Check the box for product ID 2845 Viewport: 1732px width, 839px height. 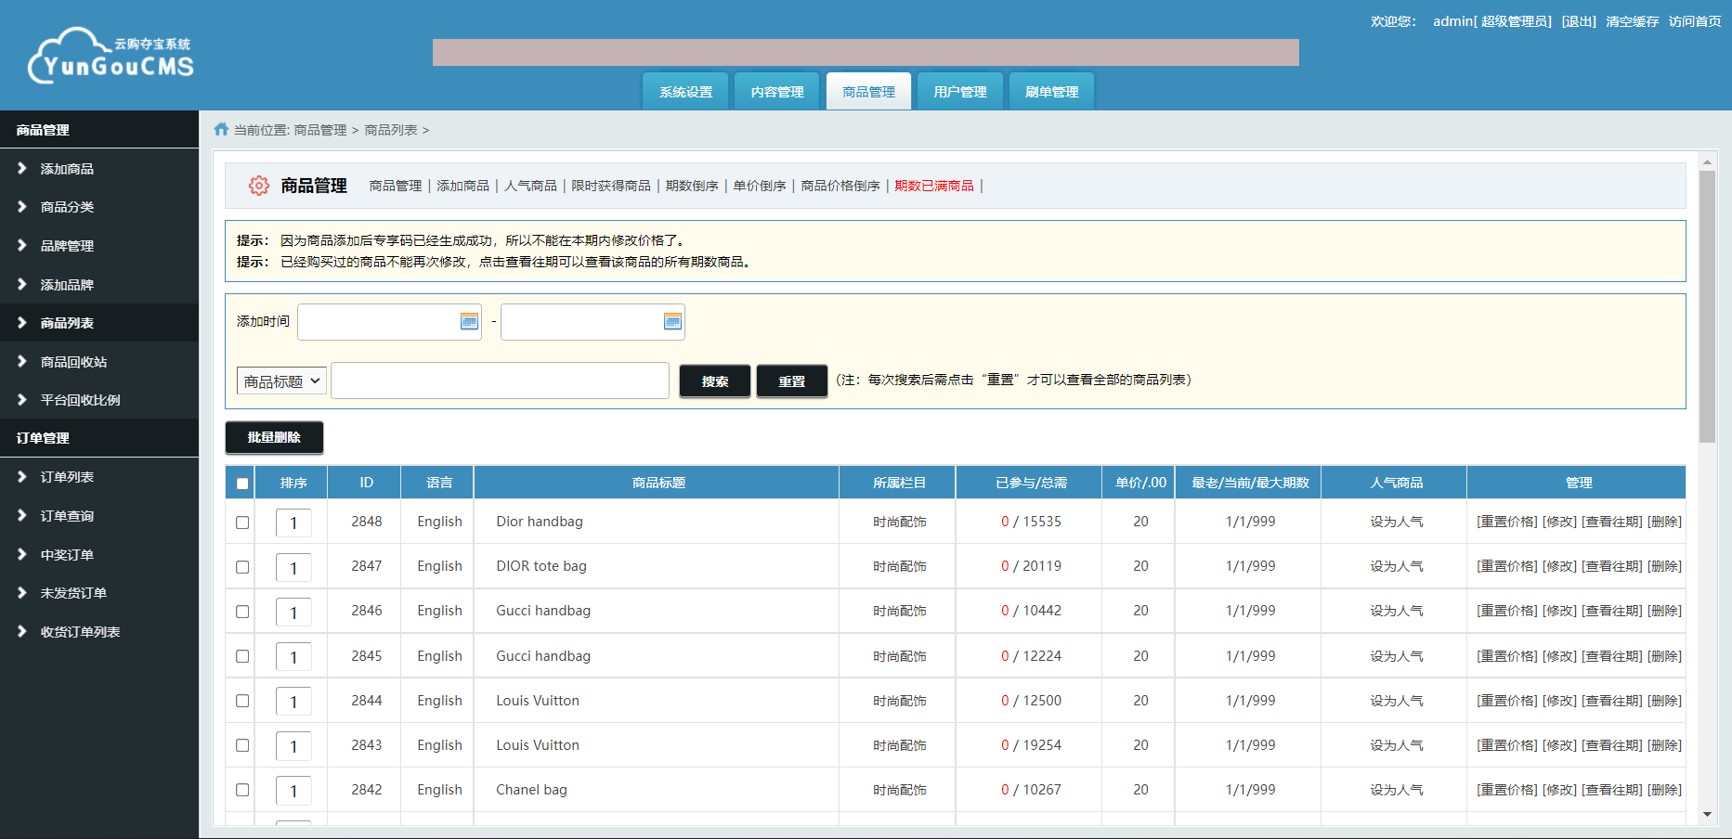[242, 656]
